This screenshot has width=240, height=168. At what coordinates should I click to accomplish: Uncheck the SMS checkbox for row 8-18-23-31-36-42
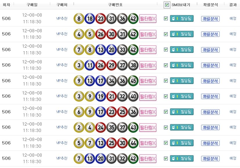[166, 19]
